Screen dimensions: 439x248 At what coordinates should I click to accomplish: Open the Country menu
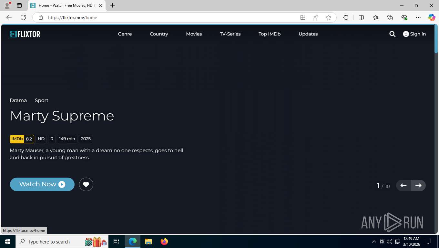[x=159, y=34]
